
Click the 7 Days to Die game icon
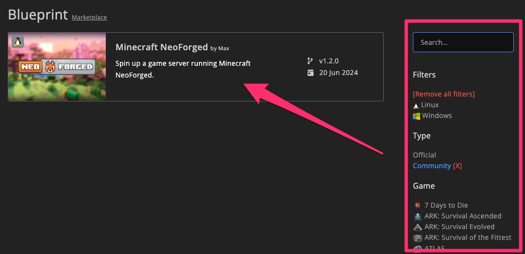click(x=417, y=205)
